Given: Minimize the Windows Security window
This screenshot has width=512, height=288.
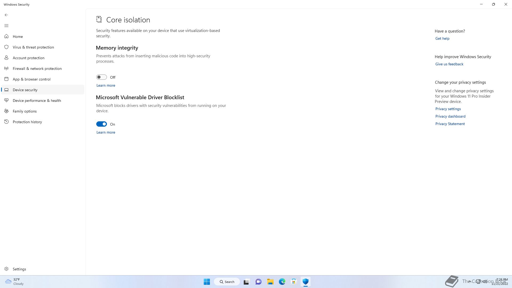Looking at the screenshot, I should click(481, 4).
